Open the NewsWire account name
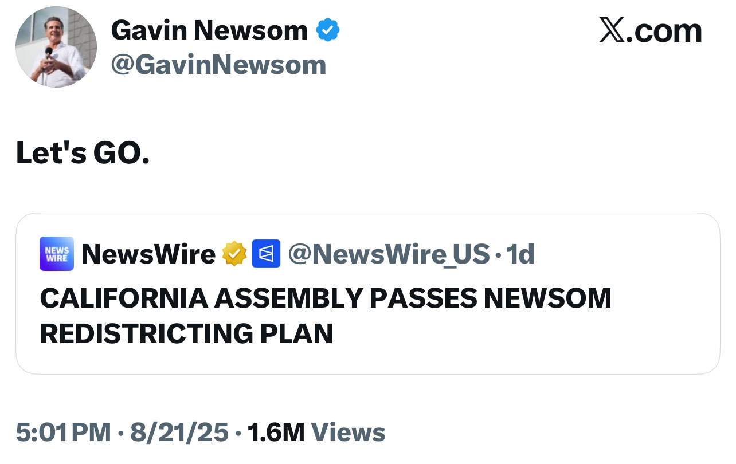This screenshot has height=464, width=736. 148,254
